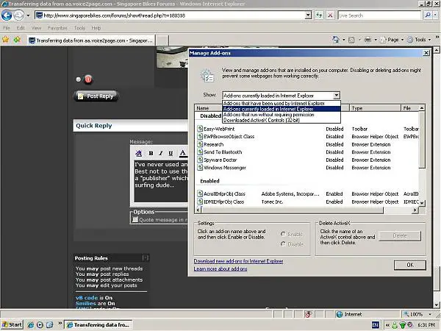The height and width of the screenshot is (331, 441).
Task: Click the Delete ActiveX button
Action: pyautogui.click(x=400, y=236)
